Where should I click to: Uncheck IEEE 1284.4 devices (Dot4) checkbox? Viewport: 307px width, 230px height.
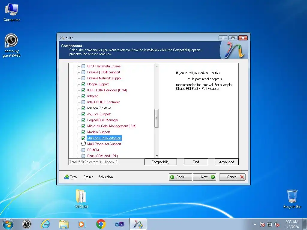click(83, 90)
